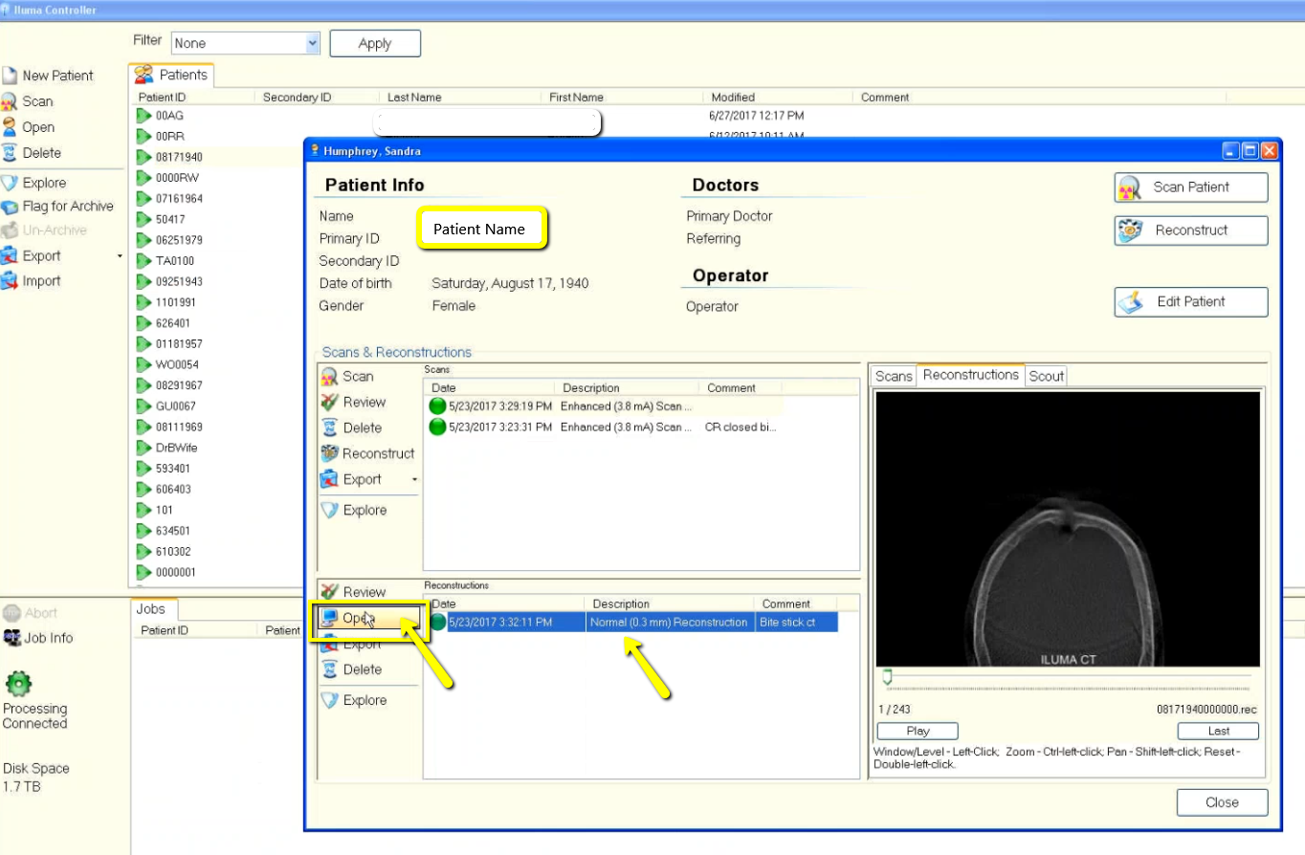
Task: Sort patients by the Last Name column
Action: click(462, 98)
